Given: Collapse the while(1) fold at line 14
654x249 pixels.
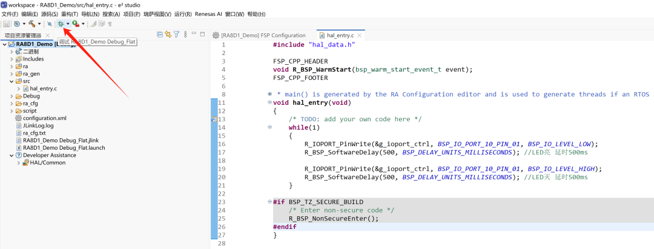Looking at the screenshot, I should click(x=270, y=127).
